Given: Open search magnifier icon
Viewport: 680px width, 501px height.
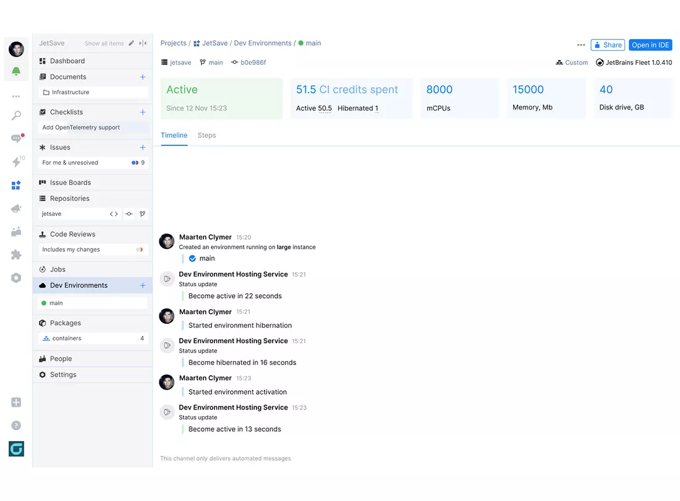Looking at the screenshot, I should 16,116.
